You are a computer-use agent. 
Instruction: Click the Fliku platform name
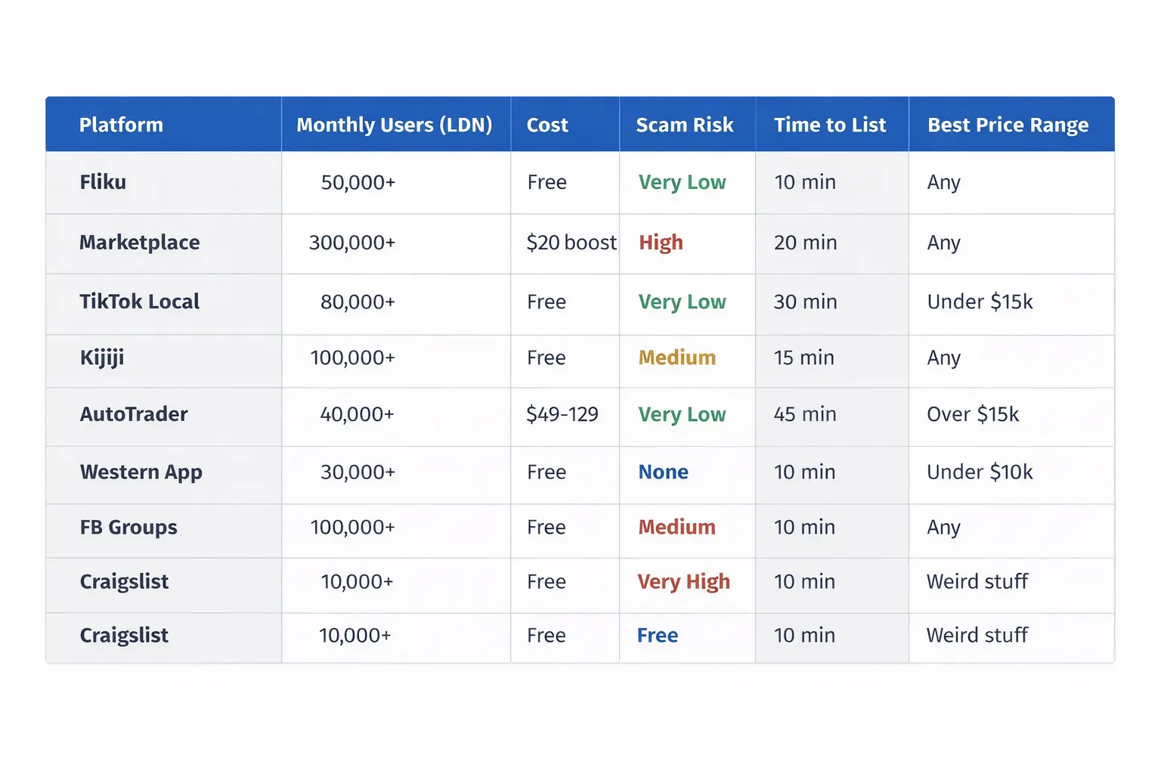[x=103, y=182]
